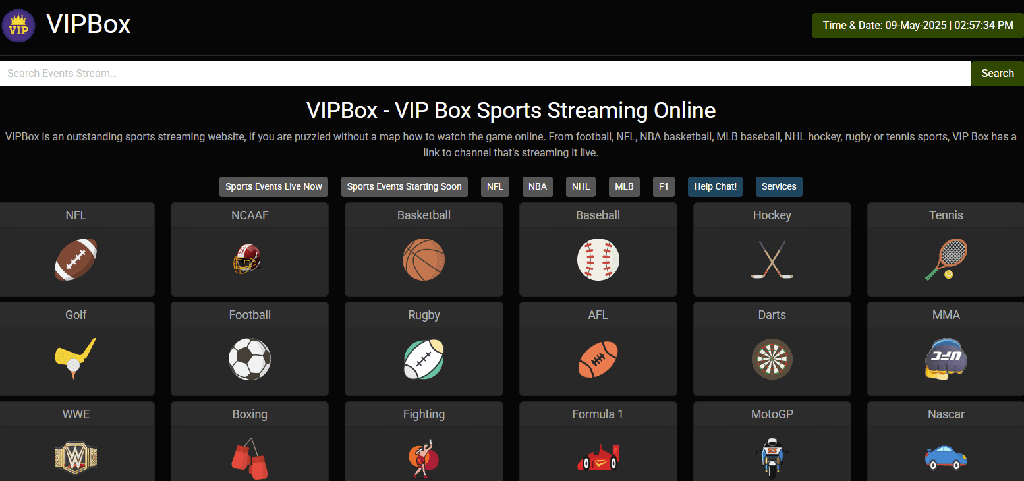The height and width of the screenshot is (481, 1024).
Task: Open the Formula 1 race car icon
Action: click(598, 458)
